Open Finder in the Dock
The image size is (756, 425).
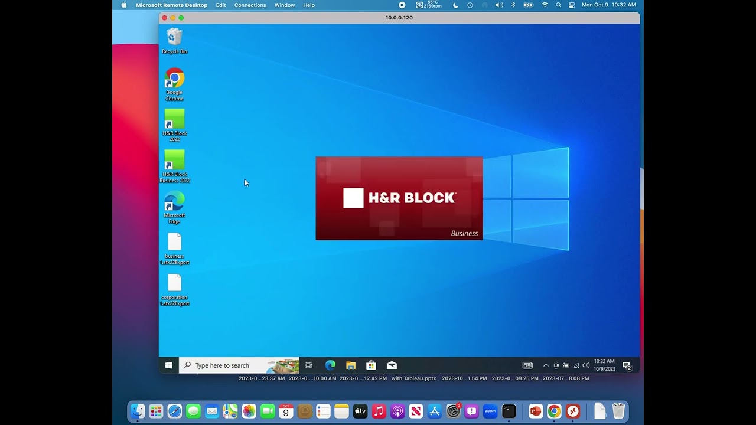tap(138, 411)
